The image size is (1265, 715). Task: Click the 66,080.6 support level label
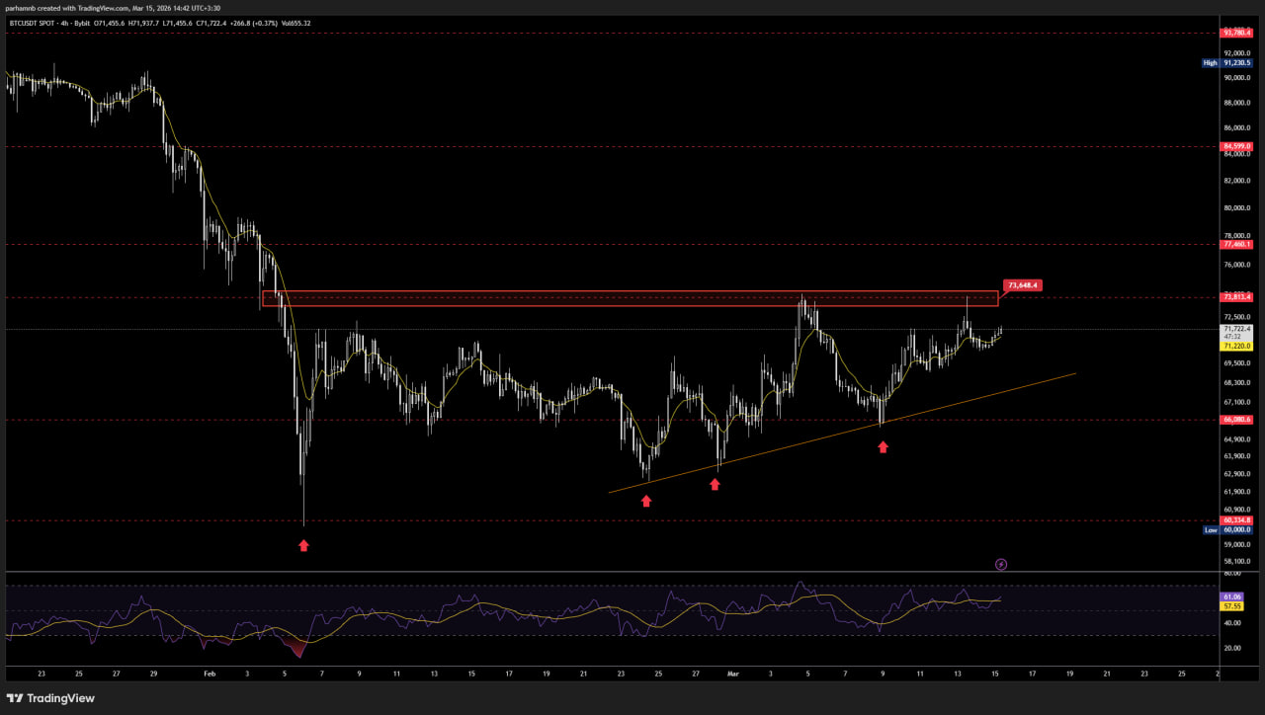pos(1236,419)
